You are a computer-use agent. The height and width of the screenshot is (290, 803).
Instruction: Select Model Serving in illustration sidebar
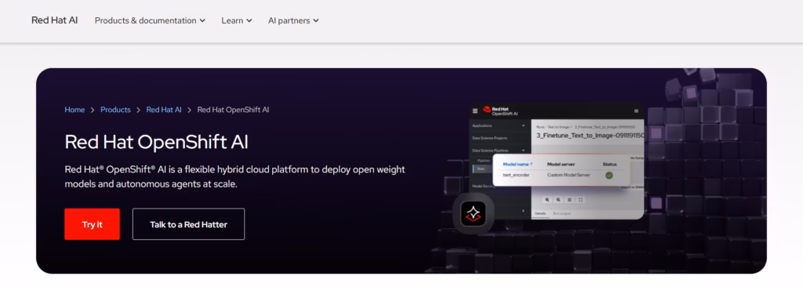[x=483, y=187]
